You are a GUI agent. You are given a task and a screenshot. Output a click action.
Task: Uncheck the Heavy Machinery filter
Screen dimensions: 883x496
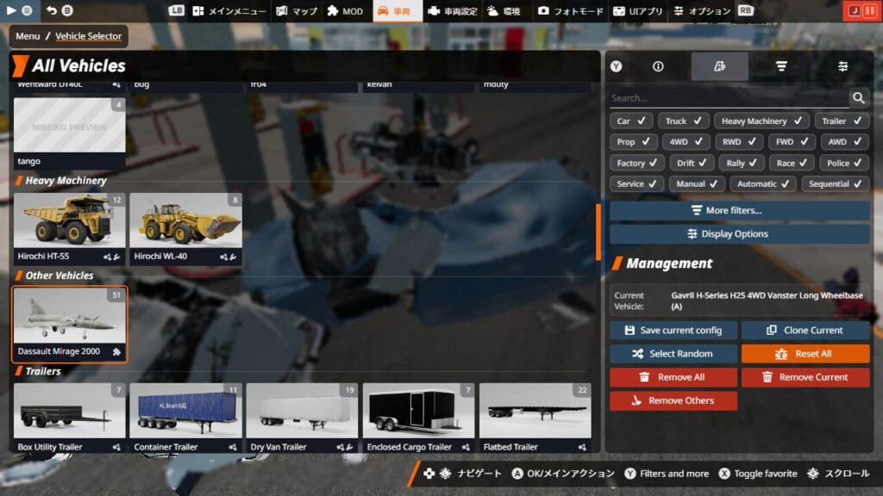coord(761,121)
